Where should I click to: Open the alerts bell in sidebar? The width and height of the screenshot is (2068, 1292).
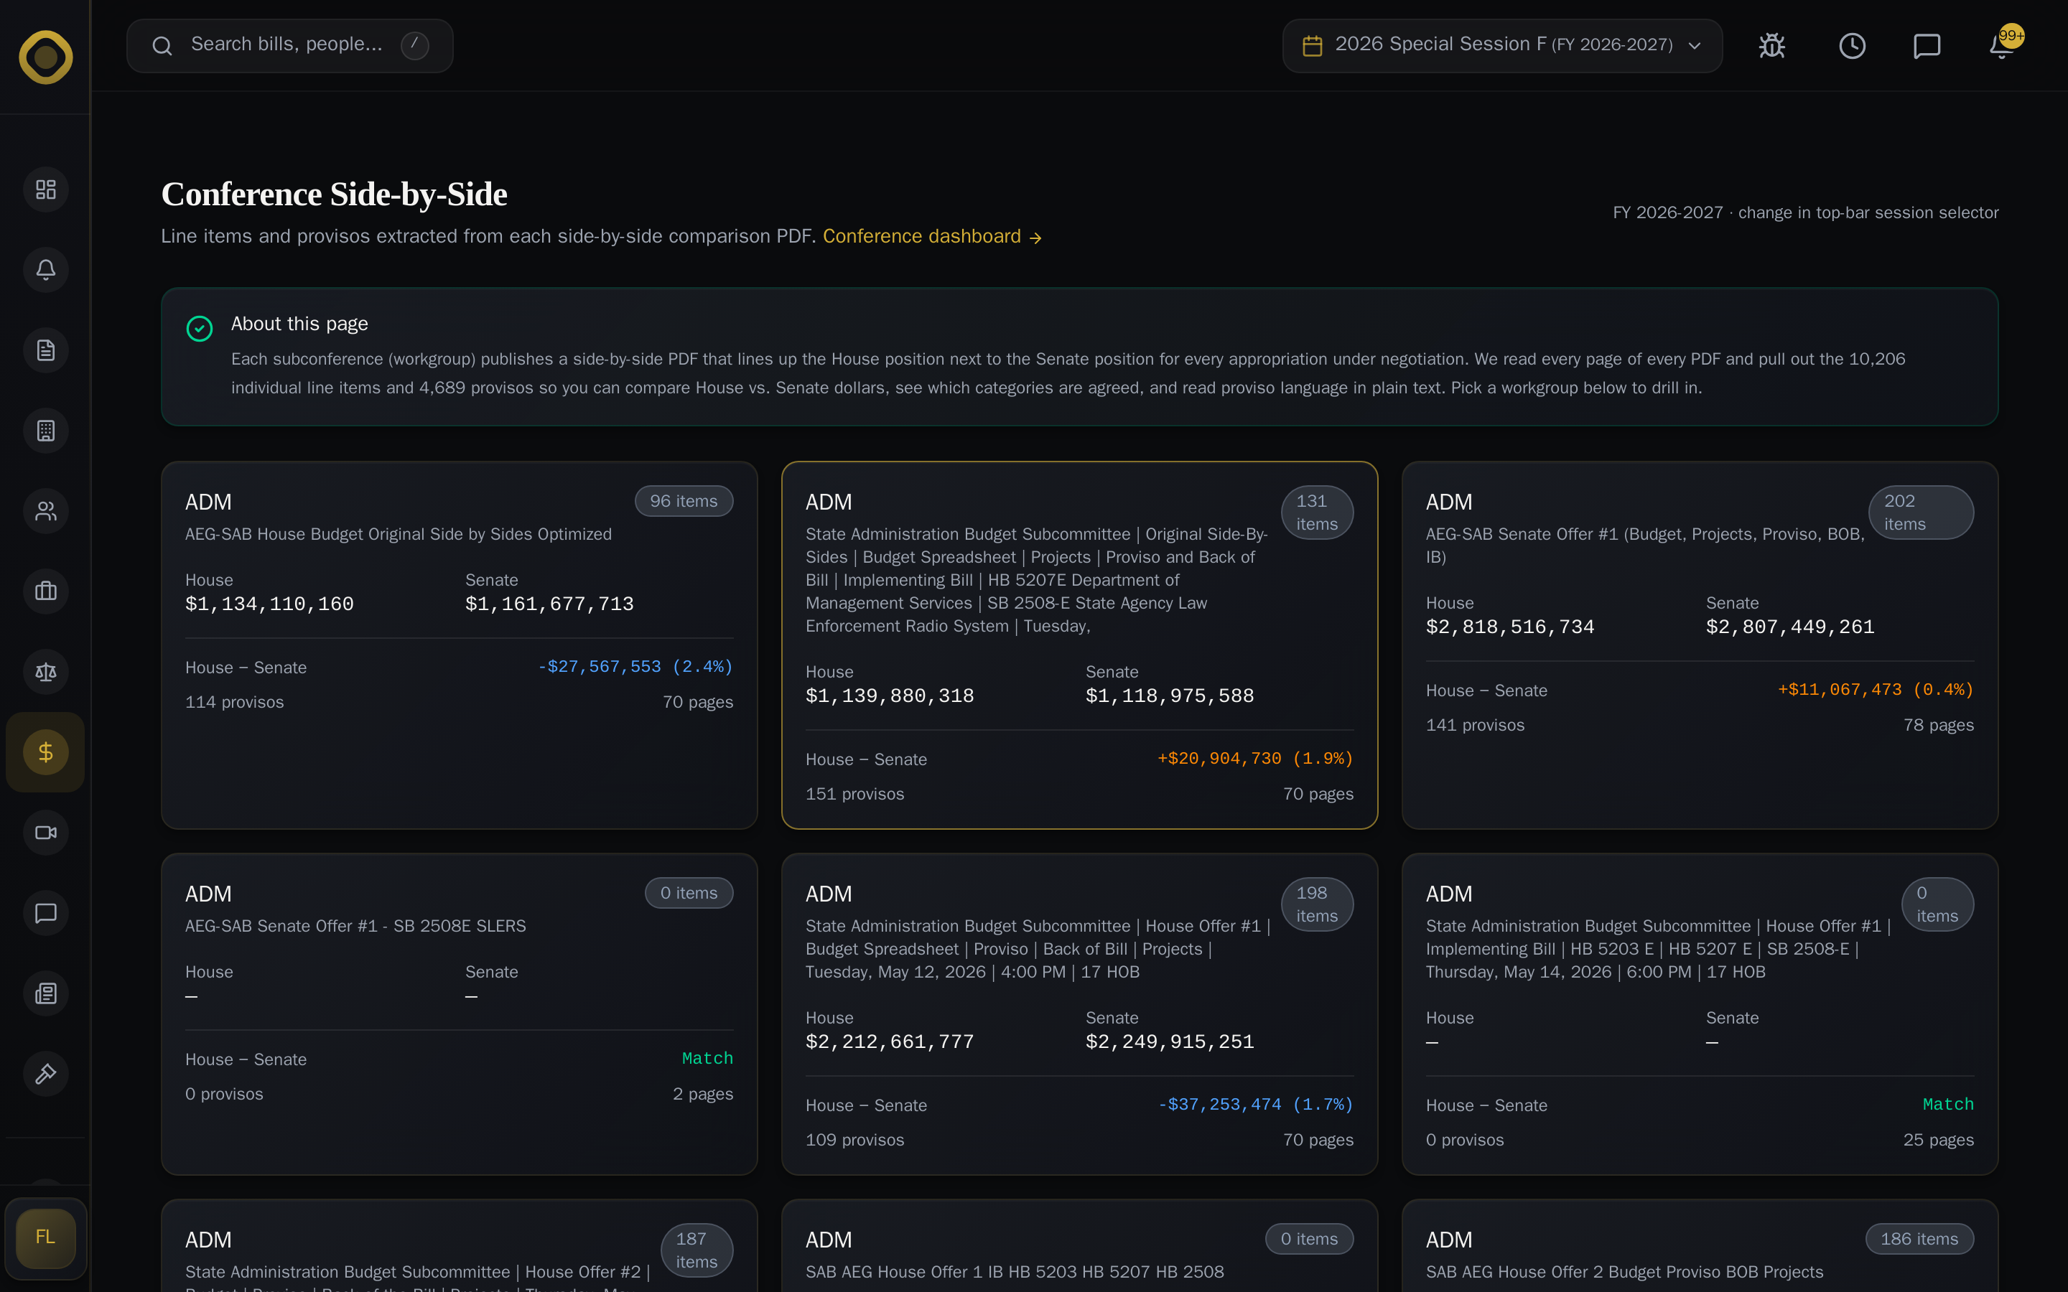click(x=46, y=269)
